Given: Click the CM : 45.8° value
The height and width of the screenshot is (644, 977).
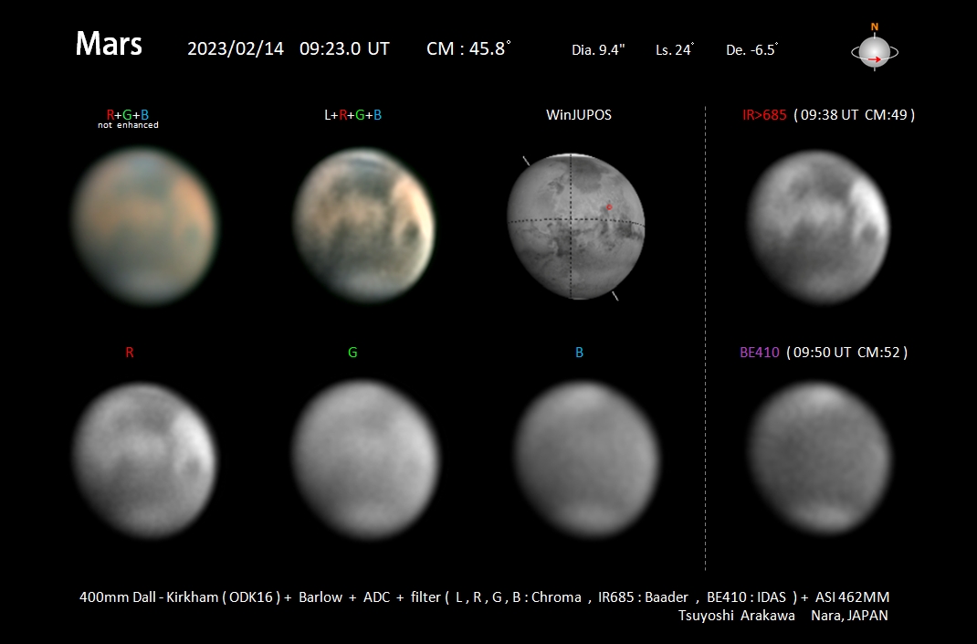Looking at the screenshot, I should click(x=468, y=48).
